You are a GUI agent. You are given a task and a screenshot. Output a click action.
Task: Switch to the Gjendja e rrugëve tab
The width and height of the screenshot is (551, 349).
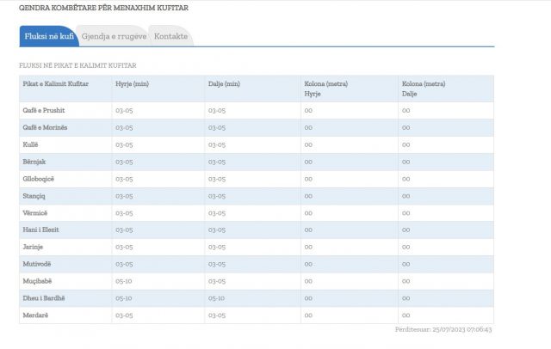pyautogui.click(x=113, y=36)
